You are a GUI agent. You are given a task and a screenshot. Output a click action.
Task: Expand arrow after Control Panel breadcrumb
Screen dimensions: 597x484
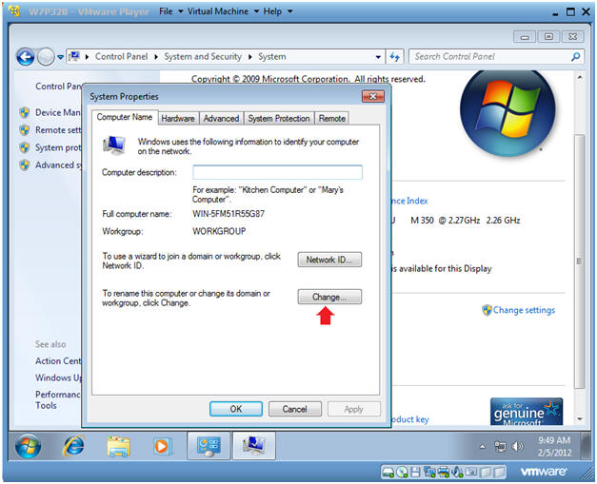click(156, 57)
